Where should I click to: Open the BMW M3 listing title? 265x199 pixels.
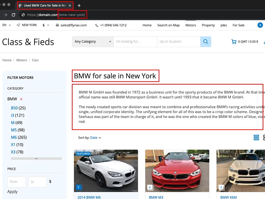[x=156, y=197]
